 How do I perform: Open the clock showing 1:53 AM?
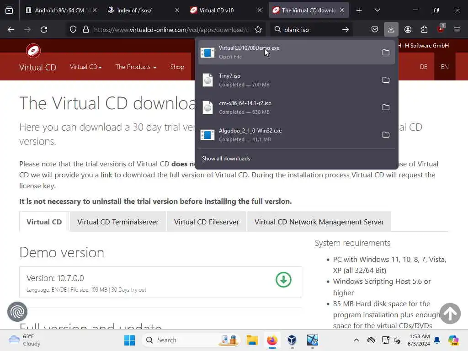420,340
